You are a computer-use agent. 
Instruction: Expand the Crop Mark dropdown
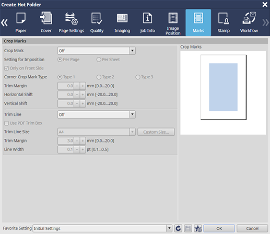pyautogui.click(x=97, y=51)
